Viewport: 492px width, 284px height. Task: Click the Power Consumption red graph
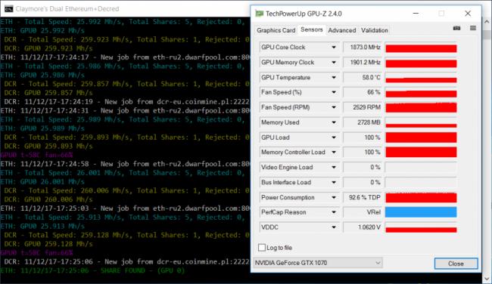[x=421, y=197]
